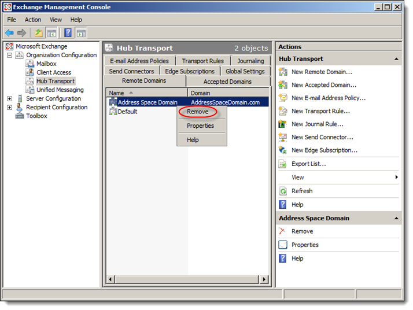This screenshot has width=413, height=310.
Task: Click the Help icon under Address Space Domain
Action: [283, 259]
